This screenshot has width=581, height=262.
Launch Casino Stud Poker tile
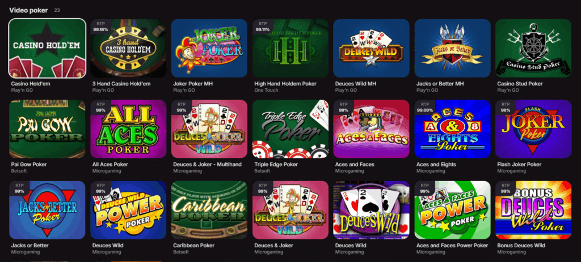[x=533, y=48]
